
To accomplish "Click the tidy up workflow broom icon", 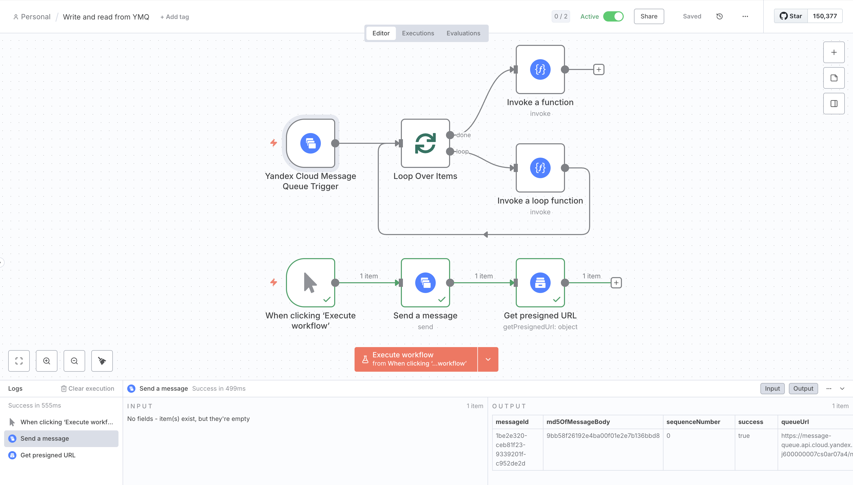I will (102, 361).
